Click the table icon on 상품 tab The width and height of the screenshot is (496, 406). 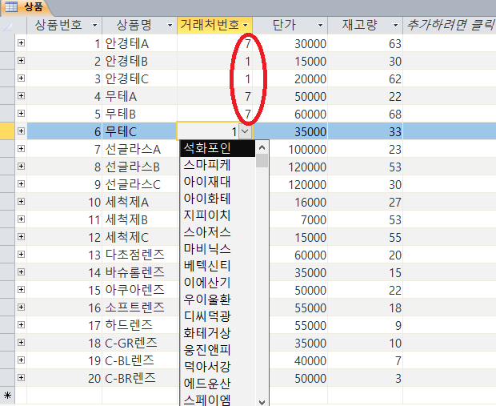[x=12, y=6]
